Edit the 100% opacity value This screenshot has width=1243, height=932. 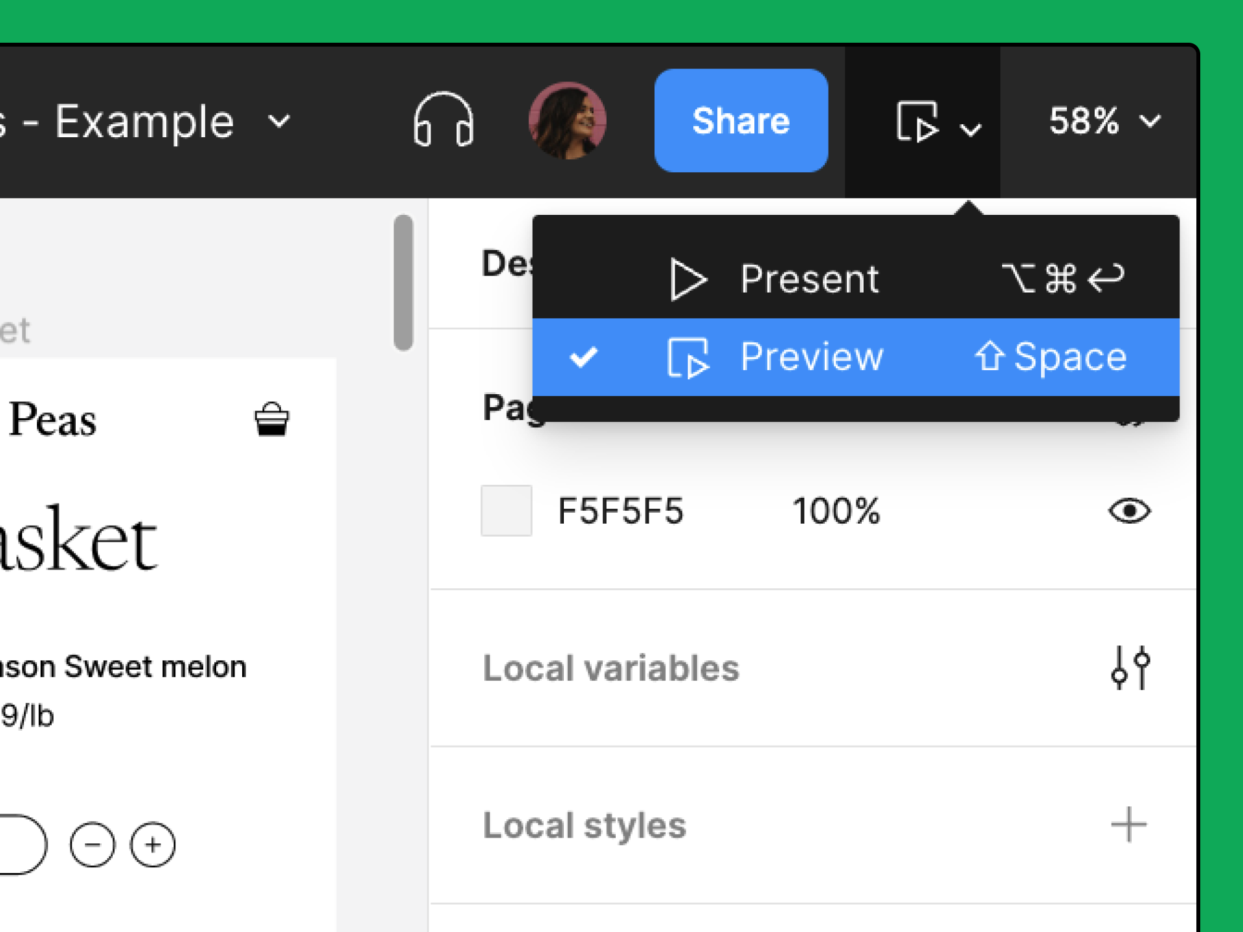[x=836, y=511]
